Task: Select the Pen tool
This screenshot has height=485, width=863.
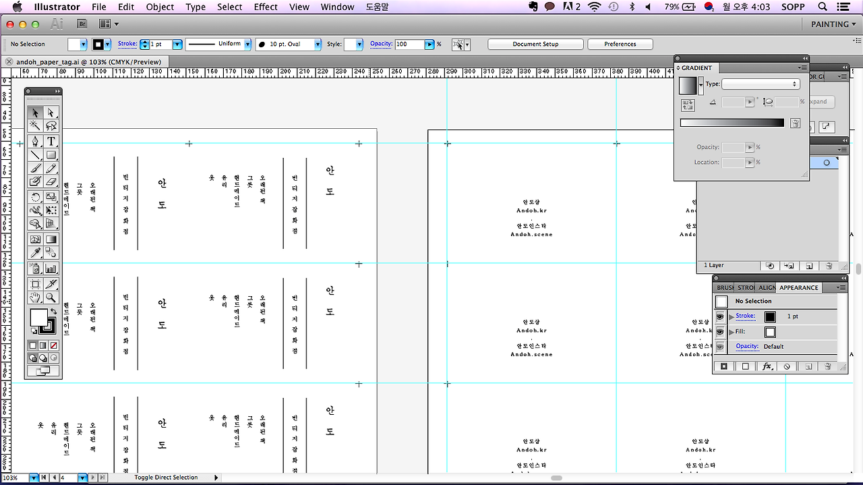Action: coord(36,141)
